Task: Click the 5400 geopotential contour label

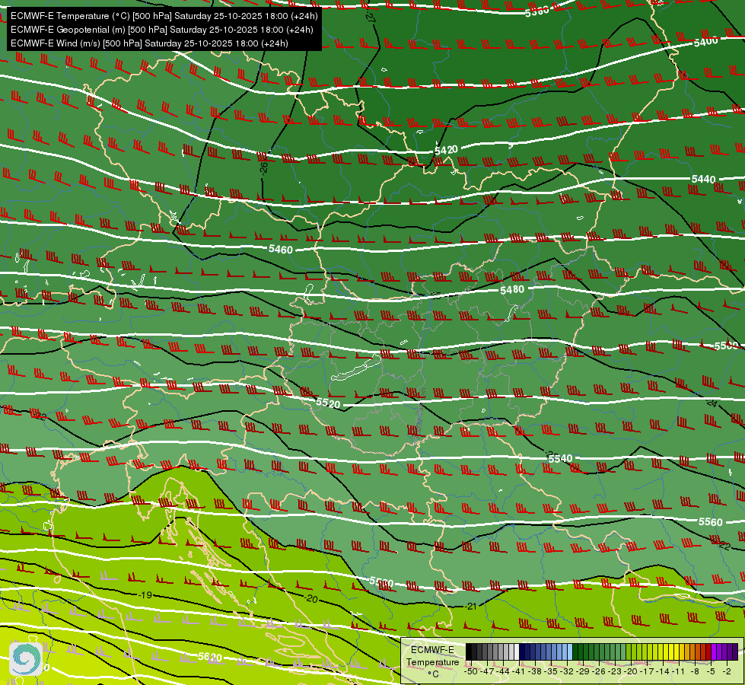Action: click(705, 42)
